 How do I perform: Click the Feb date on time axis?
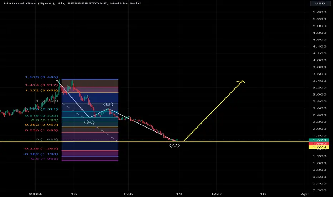[129, 194]
